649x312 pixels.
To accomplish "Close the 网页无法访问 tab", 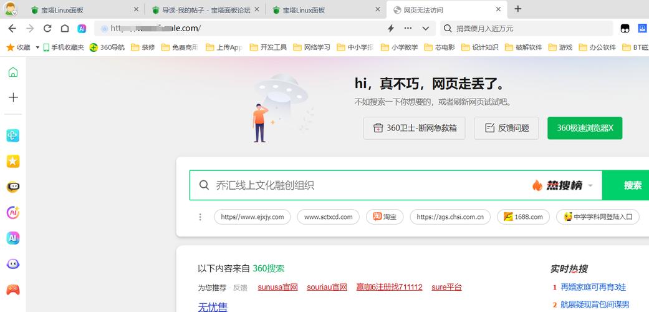I will (498, 9).
